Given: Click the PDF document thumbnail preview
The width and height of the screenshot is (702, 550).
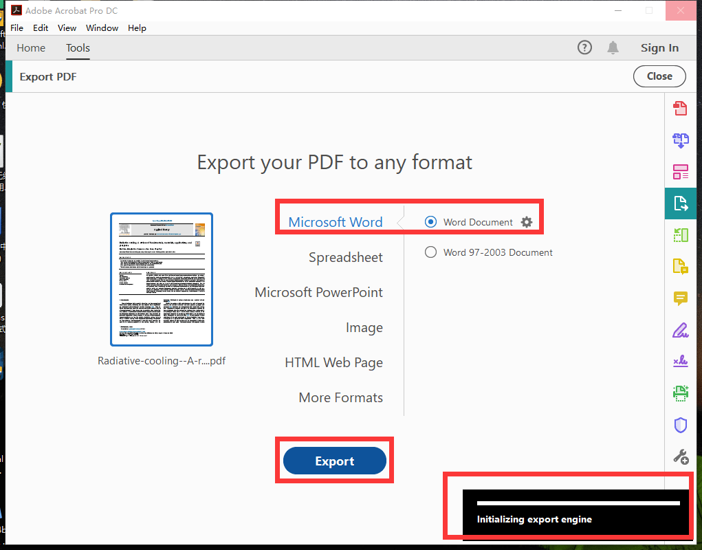Looking at the screenshot, I should (x=161, y=279).
